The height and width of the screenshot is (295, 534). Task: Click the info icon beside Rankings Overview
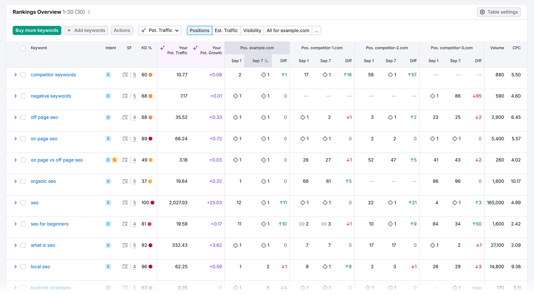click(x=89, y=12)
